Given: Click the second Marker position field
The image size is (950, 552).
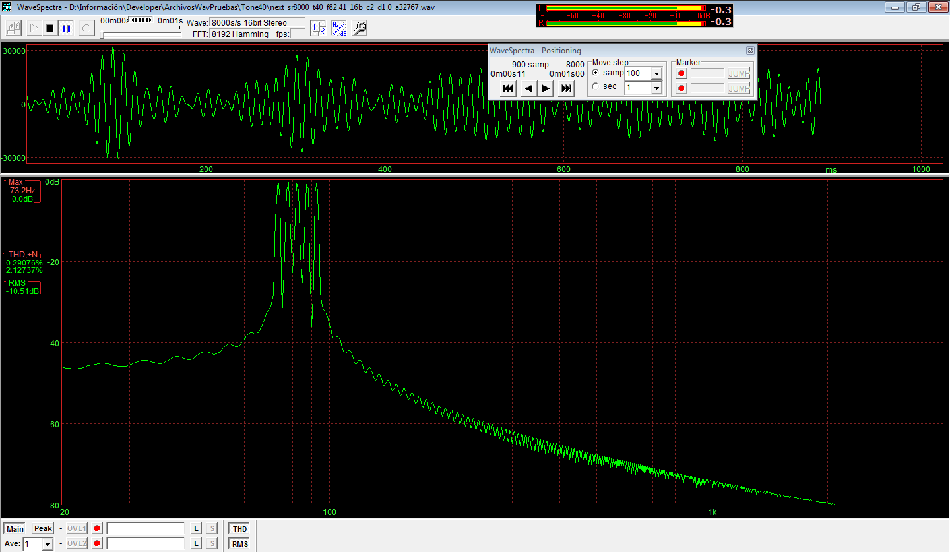Looking at the screenshot, I should click(x=707, y=88).
